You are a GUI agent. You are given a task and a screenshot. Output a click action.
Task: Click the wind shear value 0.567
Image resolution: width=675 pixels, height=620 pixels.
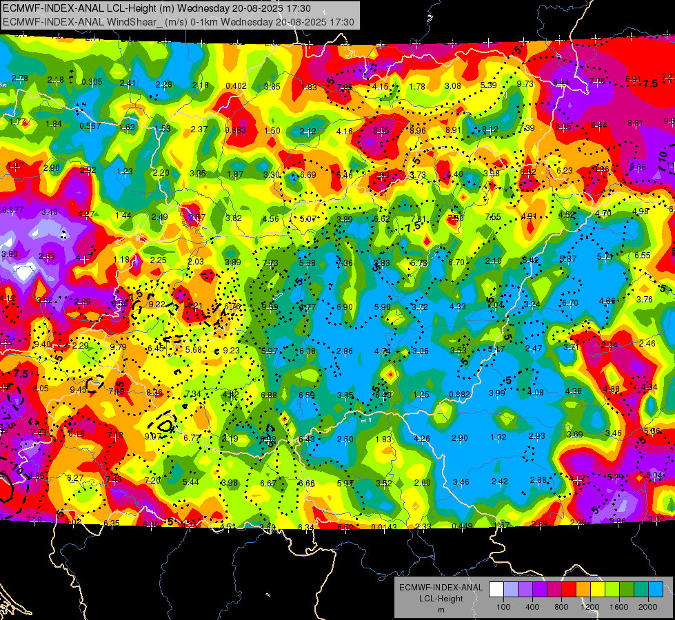90,126
